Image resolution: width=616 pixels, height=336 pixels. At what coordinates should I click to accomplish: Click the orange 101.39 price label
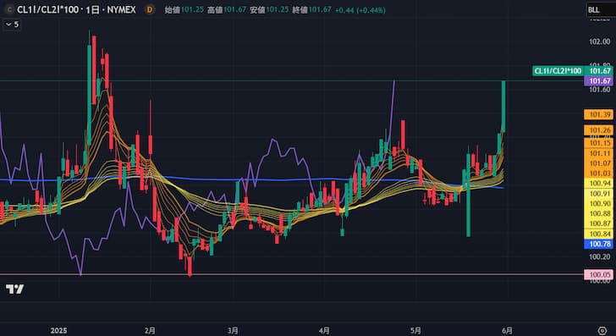click(x=599, y=114)
